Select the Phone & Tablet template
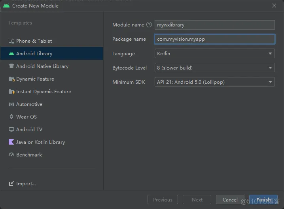This screenshot has height=209, width=284. coord(52,41)
